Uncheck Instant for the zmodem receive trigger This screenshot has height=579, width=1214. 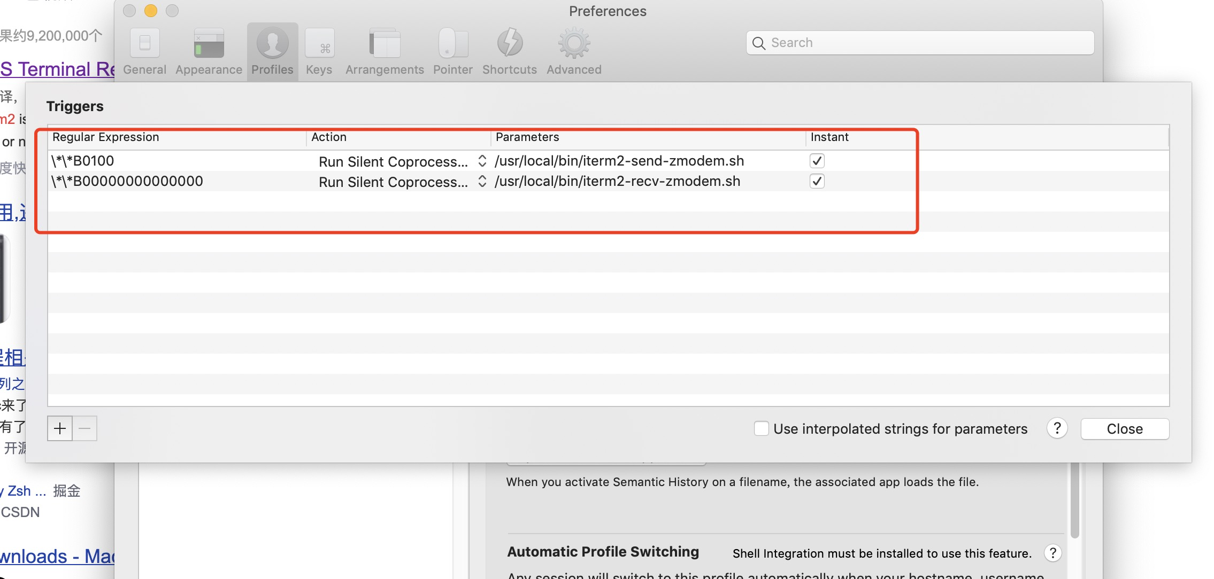point(817,181)
